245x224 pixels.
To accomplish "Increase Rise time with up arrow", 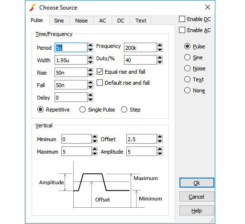I will 90,70.
